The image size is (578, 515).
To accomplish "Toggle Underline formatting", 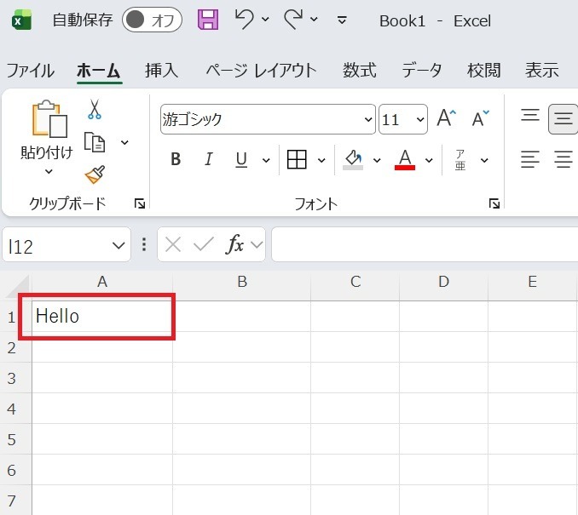I will tap(241, 159).
